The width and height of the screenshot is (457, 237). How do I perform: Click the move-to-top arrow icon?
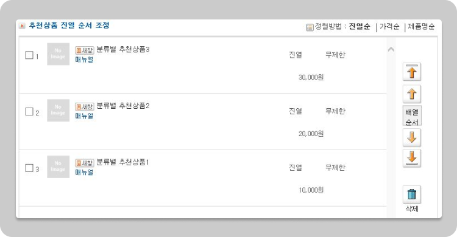point(411,72)
